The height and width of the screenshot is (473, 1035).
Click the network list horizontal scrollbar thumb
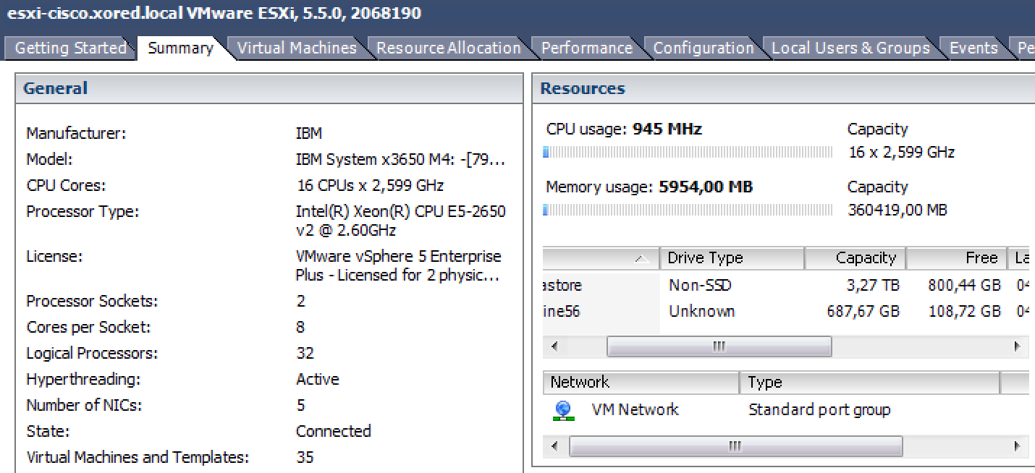[x=735, y=446]
